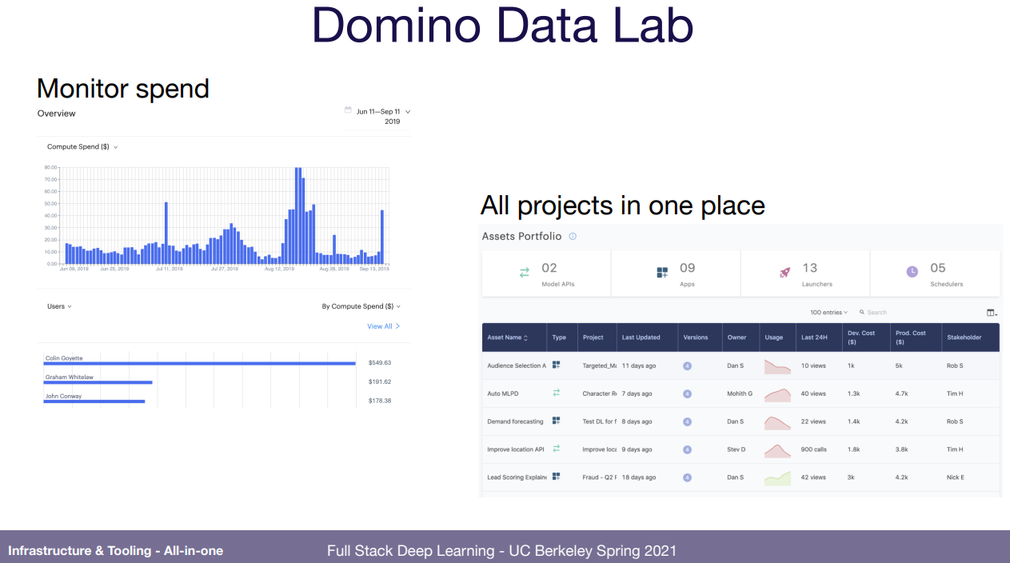Screen dimensions: 1010x563
Task: Click the versions badge in Auto MLPD row
Action: tap(687, 393)
